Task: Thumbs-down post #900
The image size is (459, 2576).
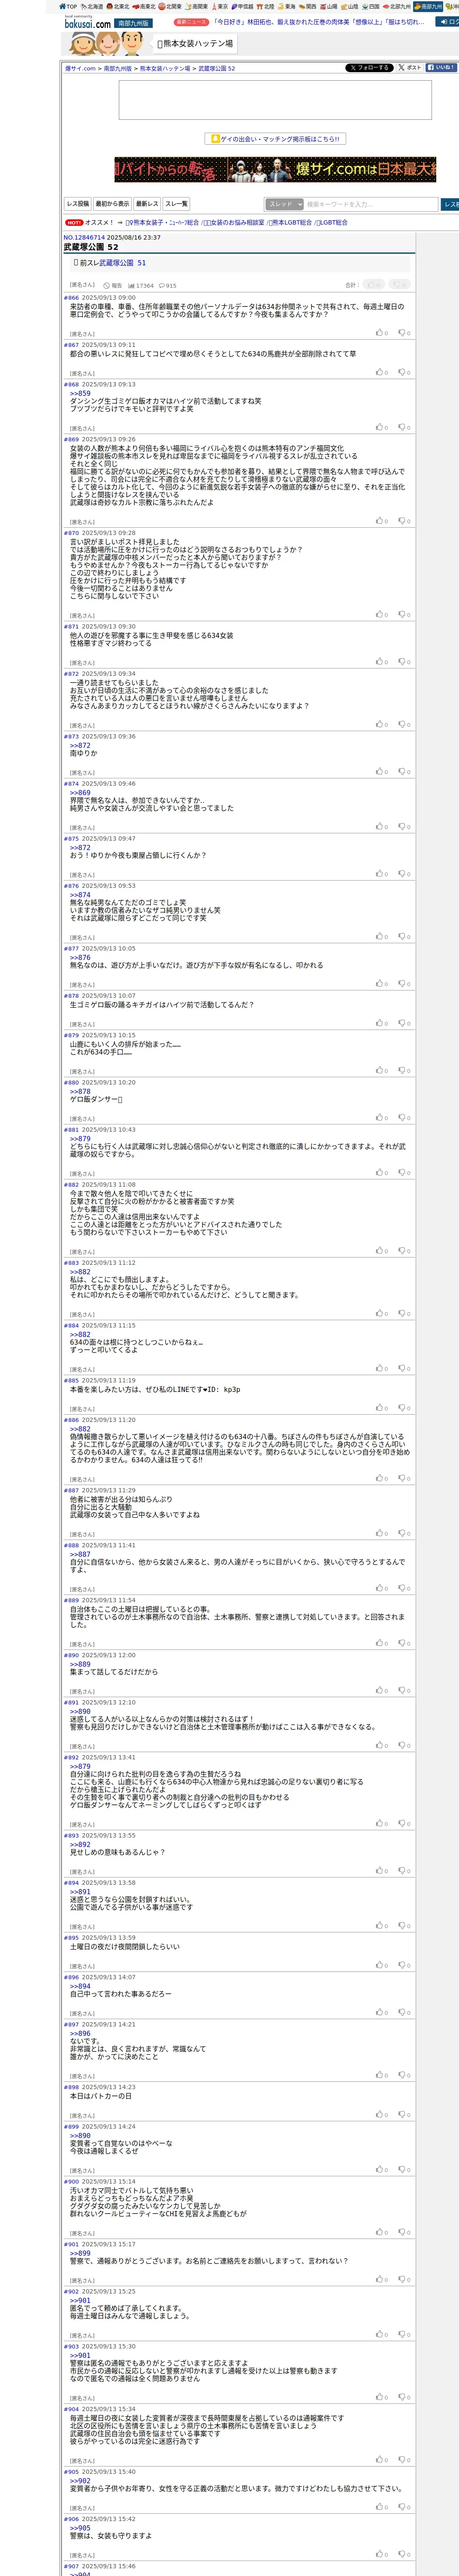Action: (404, 2232)
